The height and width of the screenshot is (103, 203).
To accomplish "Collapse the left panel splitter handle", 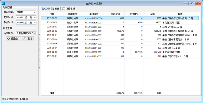I will click(39, 51).
